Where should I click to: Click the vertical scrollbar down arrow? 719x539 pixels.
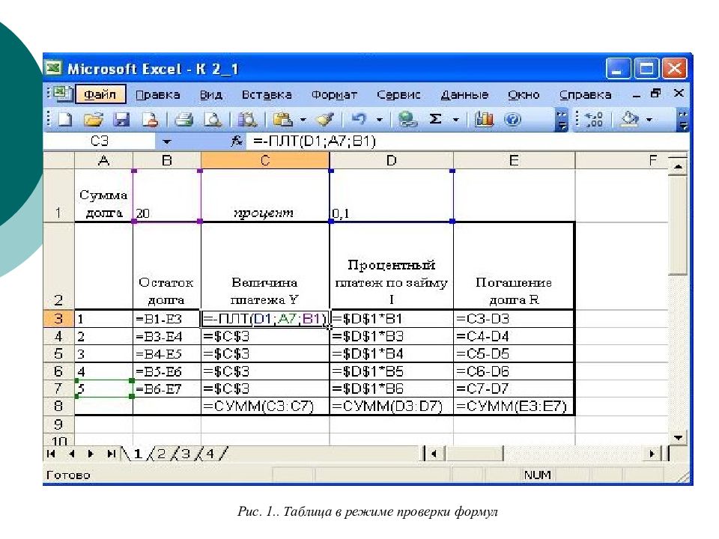tap(678, 437)
